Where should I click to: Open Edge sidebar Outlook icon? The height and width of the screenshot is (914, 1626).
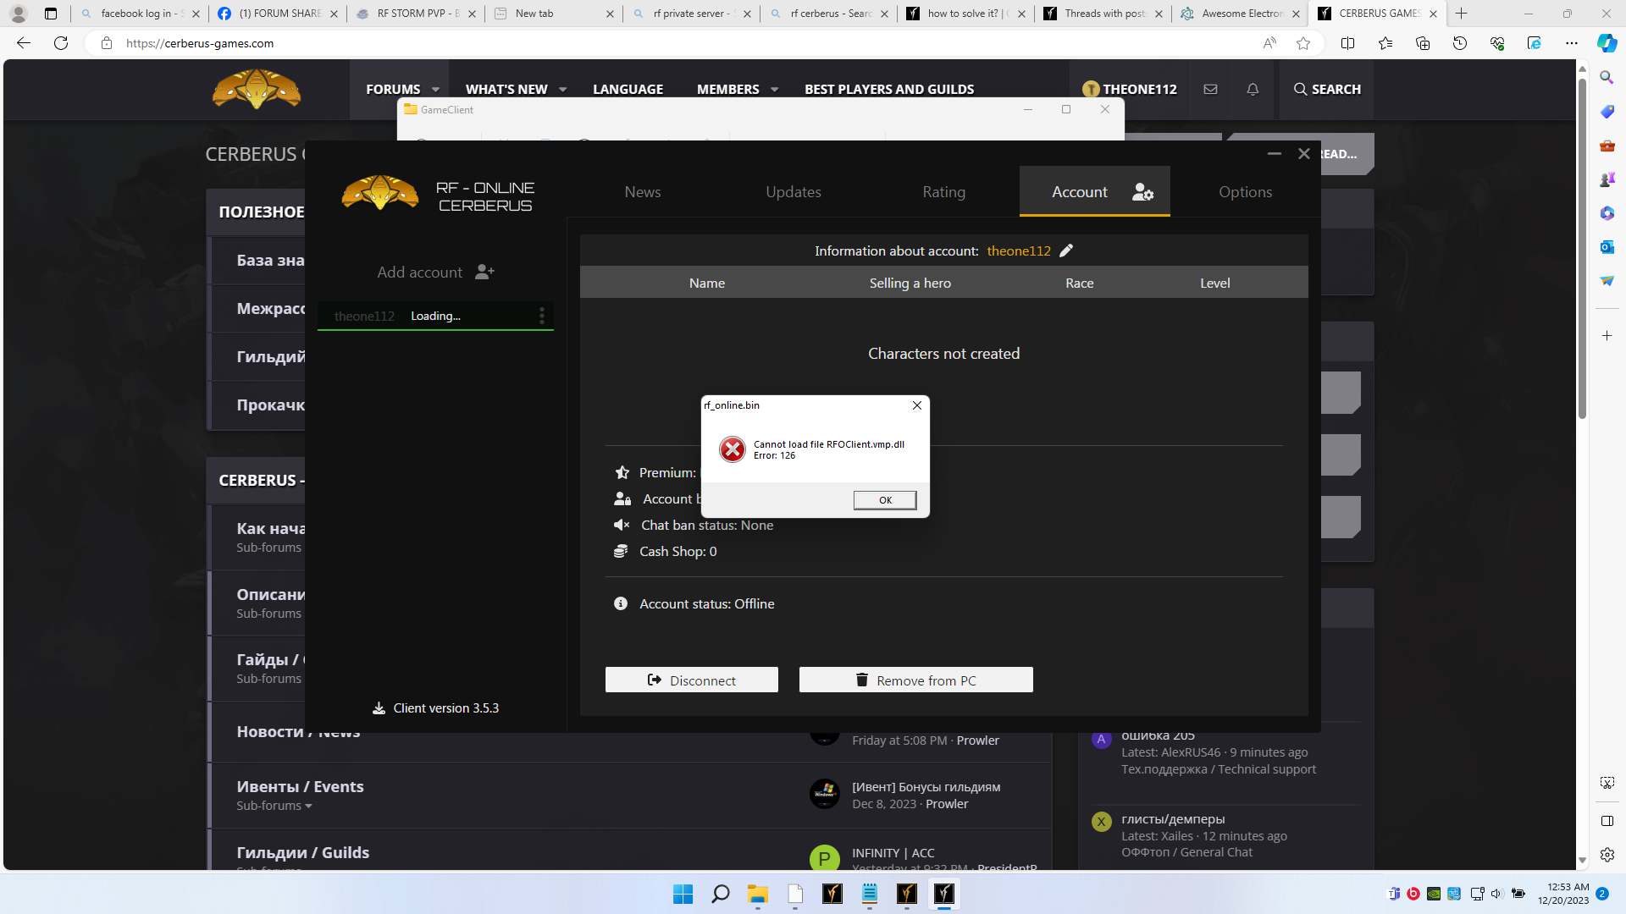tap(1607, 247)
